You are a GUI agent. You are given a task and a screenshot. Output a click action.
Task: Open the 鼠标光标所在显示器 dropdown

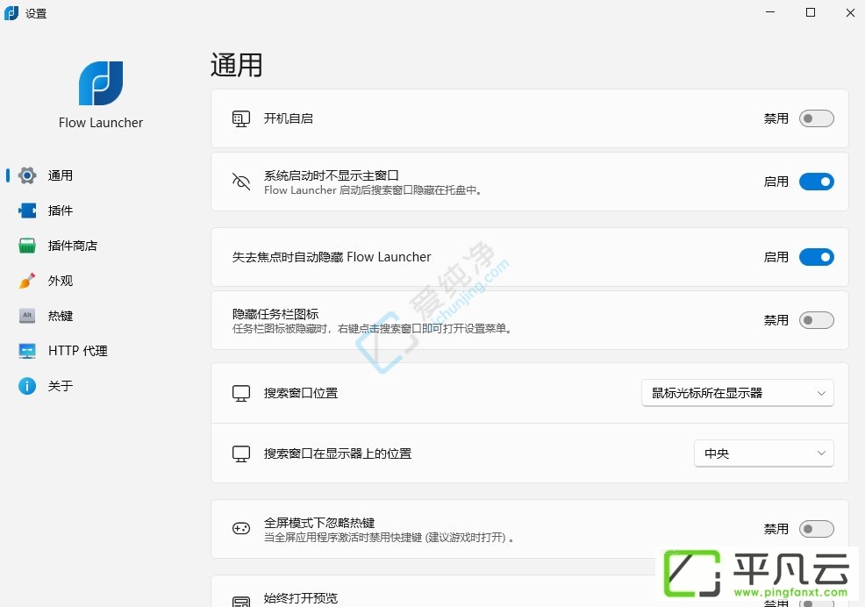738,393
